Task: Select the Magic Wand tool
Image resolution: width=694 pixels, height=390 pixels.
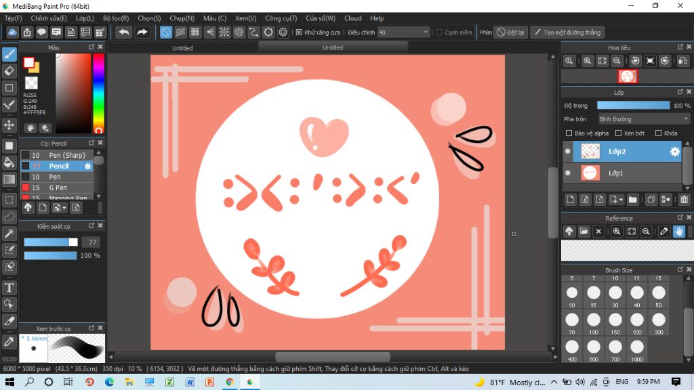Action: (x=9, y=233)
